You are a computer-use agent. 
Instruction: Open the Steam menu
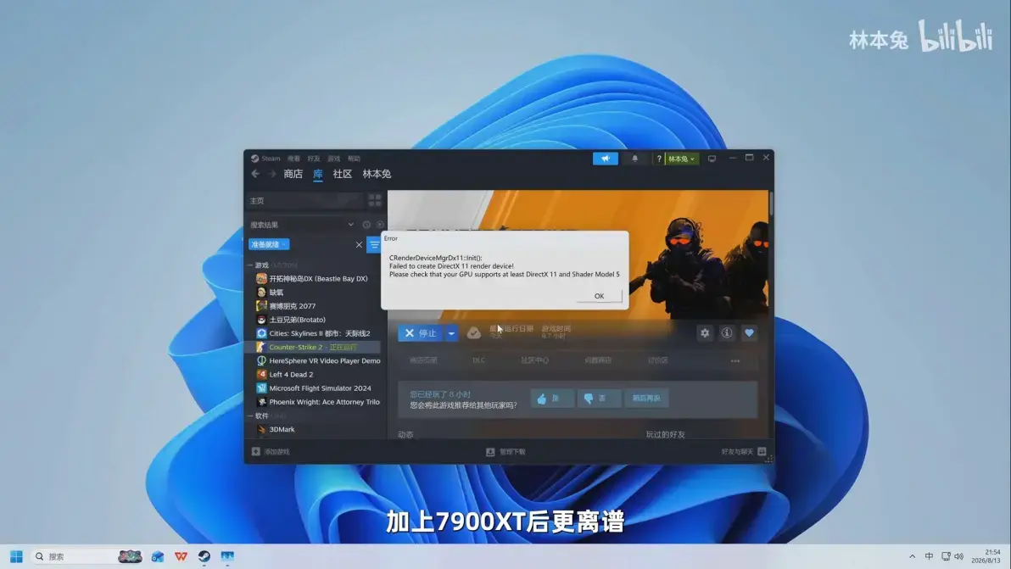coord(271,159)
